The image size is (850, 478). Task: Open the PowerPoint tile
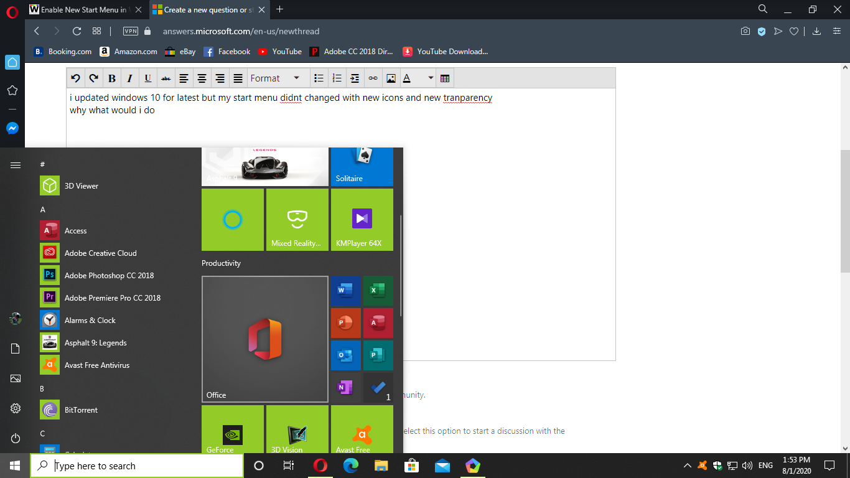point(345,323)
